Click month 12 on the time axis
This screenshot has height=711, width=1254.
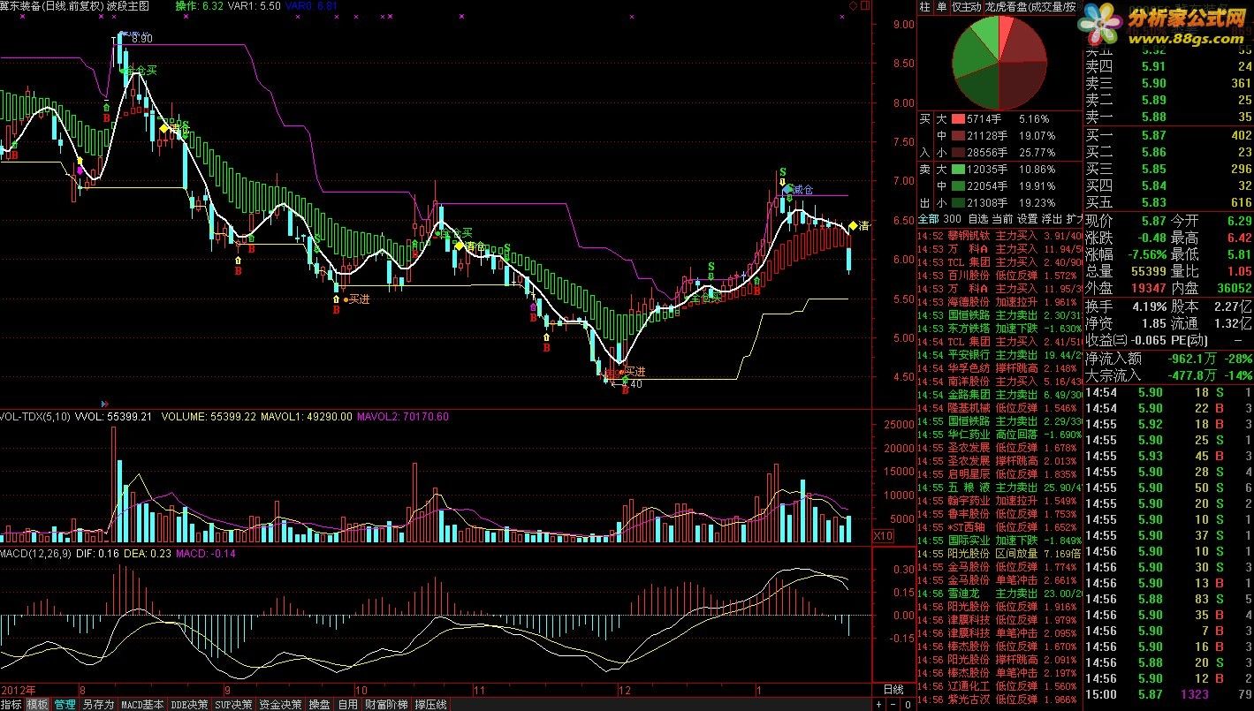625,689
